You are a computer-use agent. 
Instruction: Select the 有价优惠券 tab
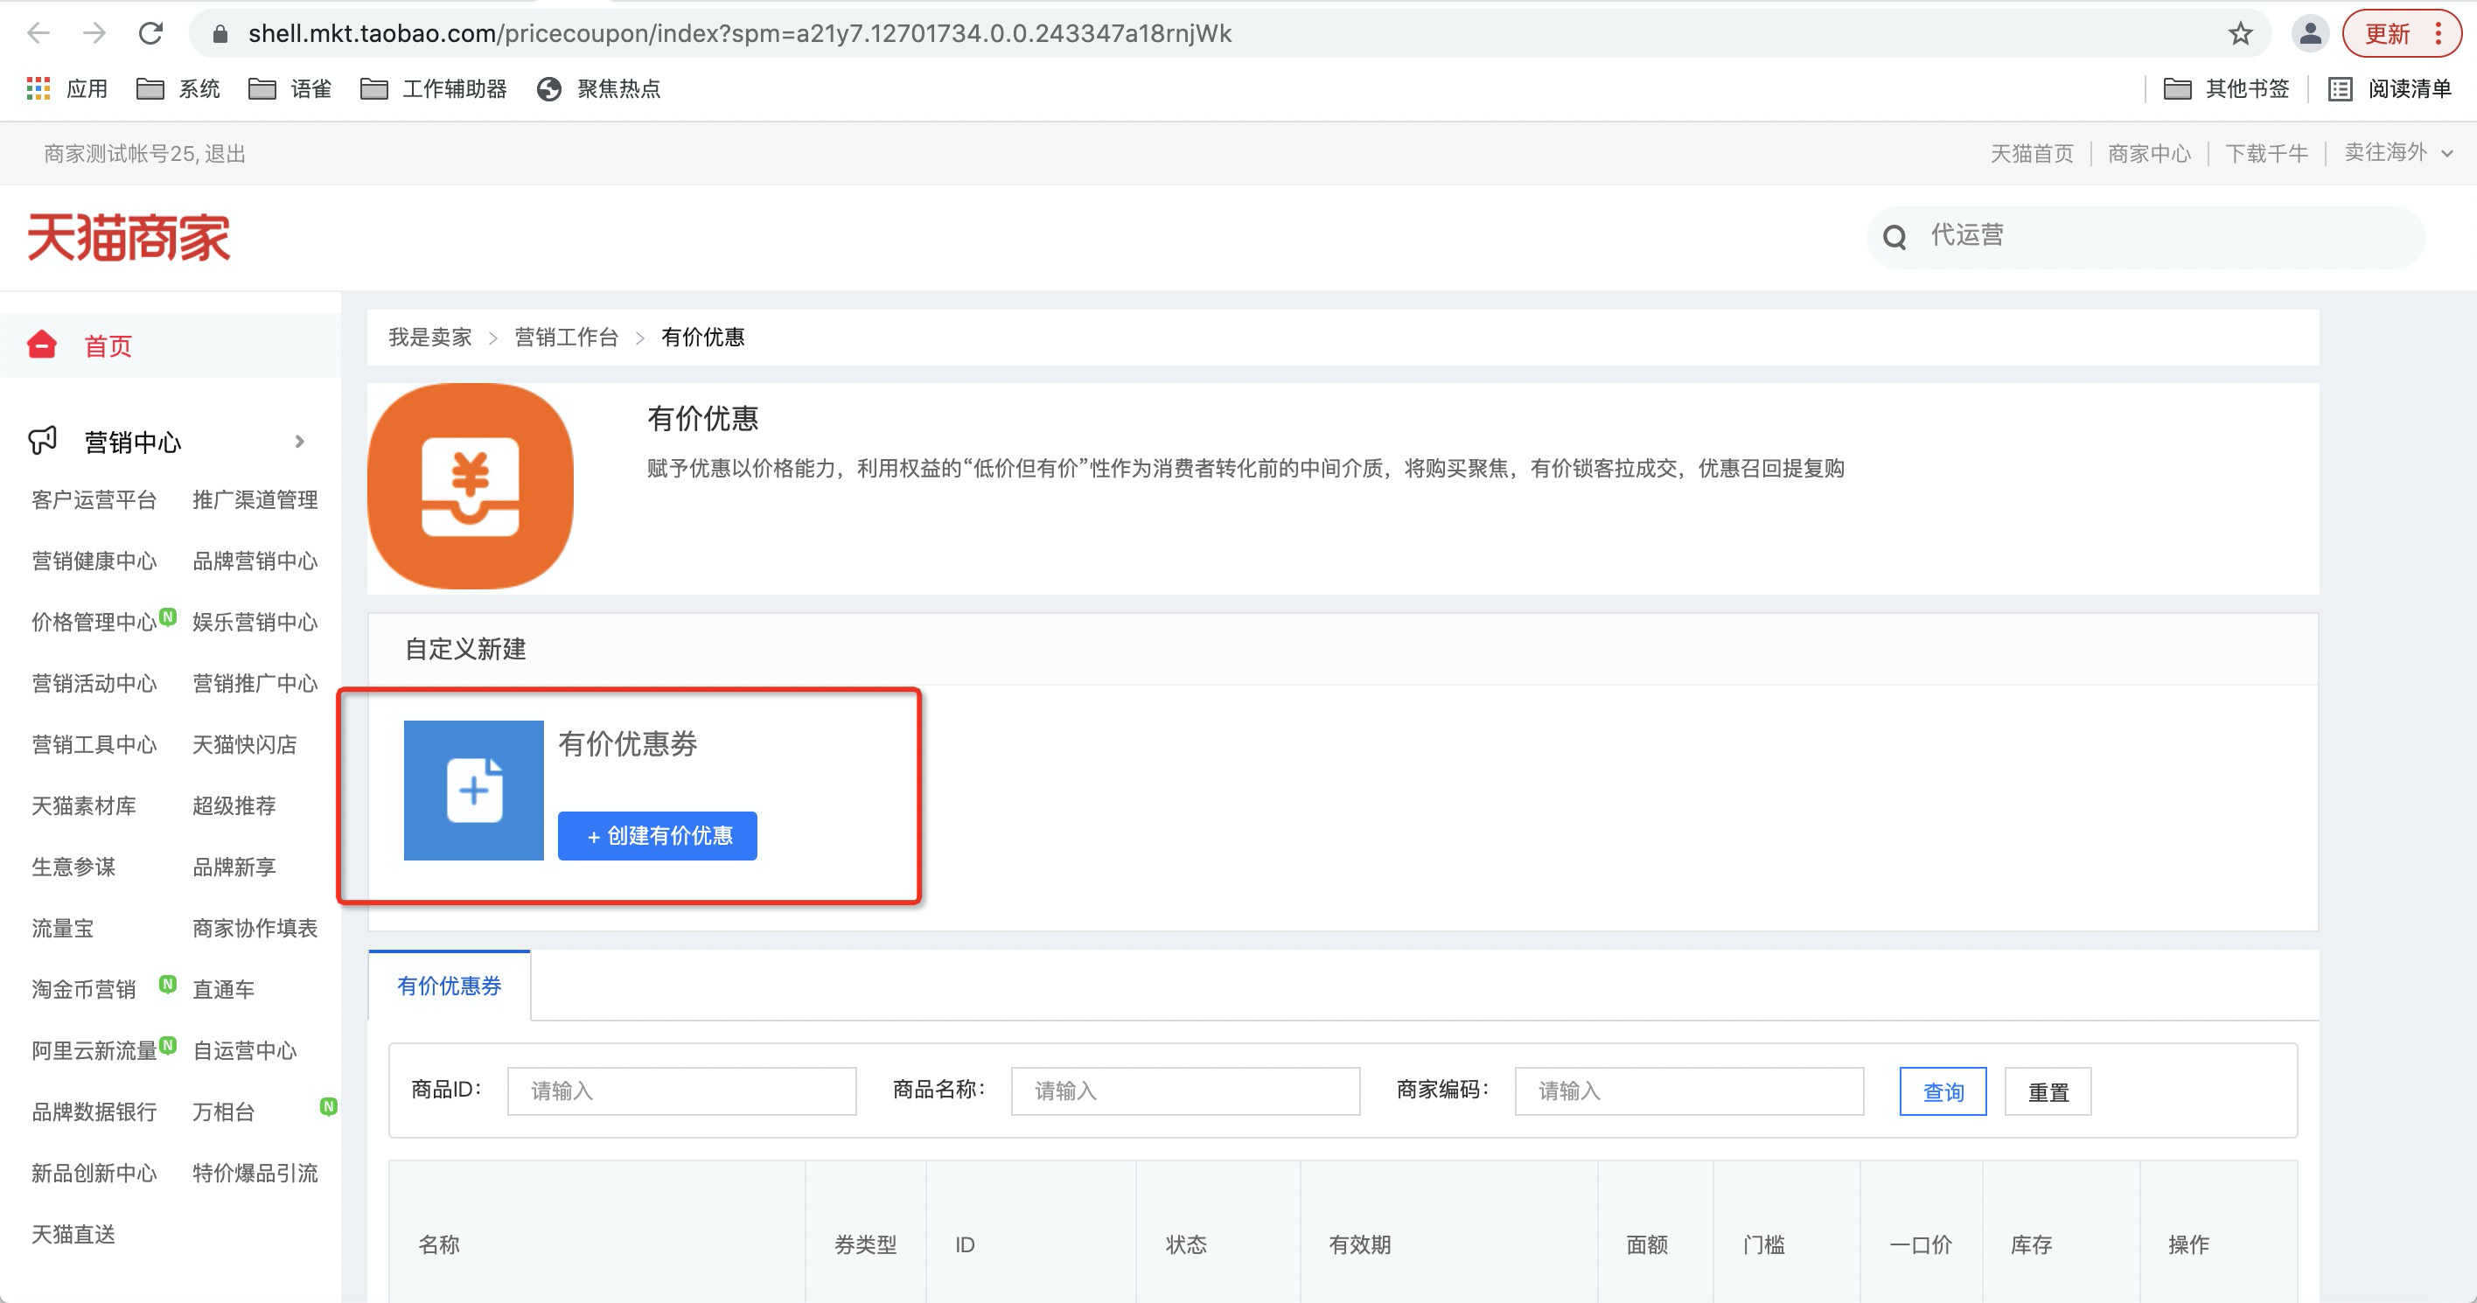(449, 986)
